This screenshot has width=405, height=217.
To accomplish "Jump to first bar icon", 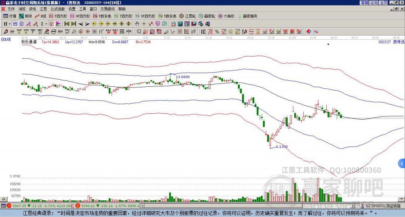I will pyautogui.click(x=66, y=24).
